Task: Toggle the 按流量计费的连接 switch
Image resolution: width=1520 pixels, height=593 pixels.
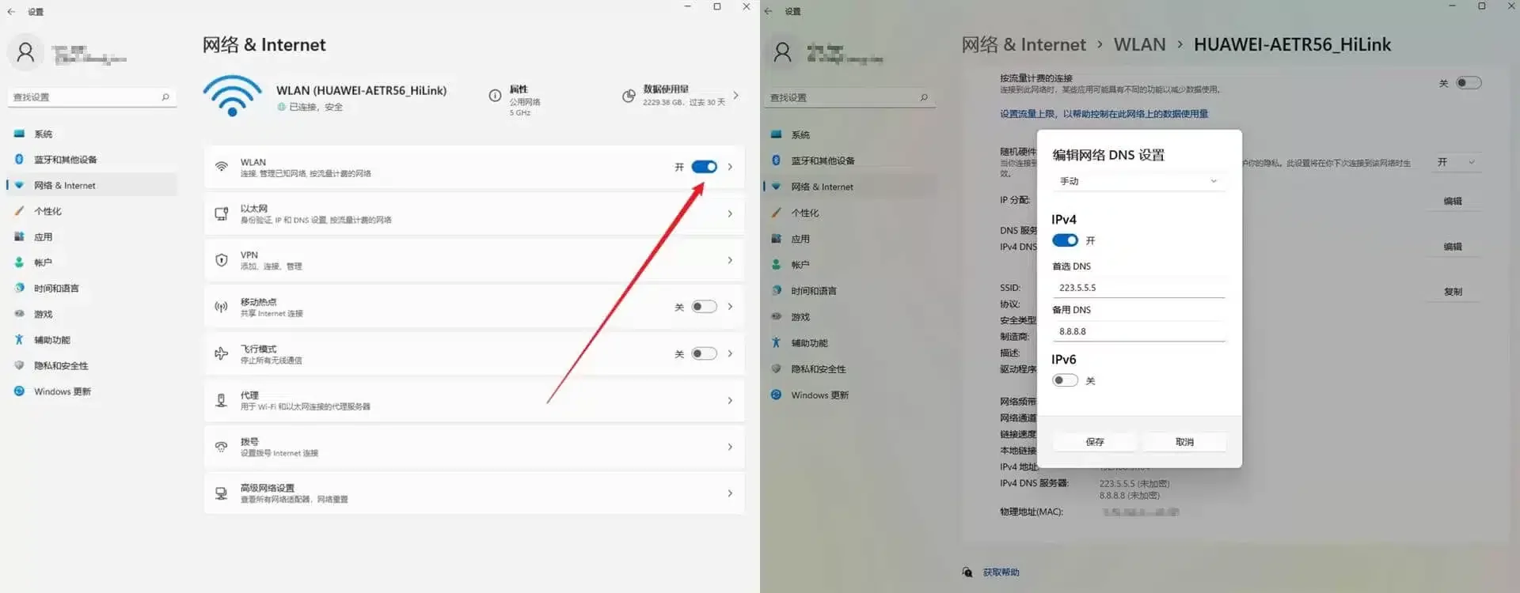Action: [x=1469, y=83]
